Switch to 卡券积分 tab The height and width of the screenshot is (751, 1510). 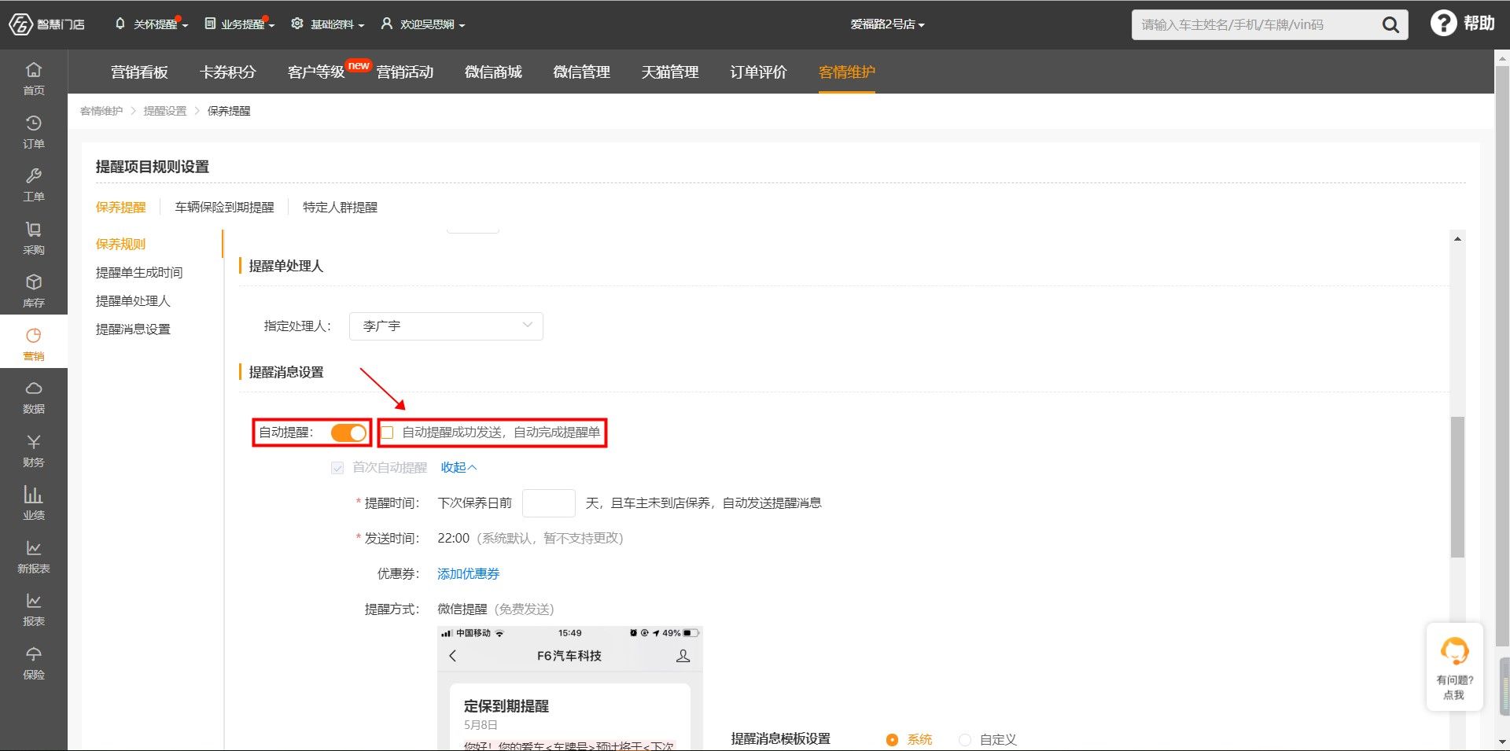click(228, 72)
